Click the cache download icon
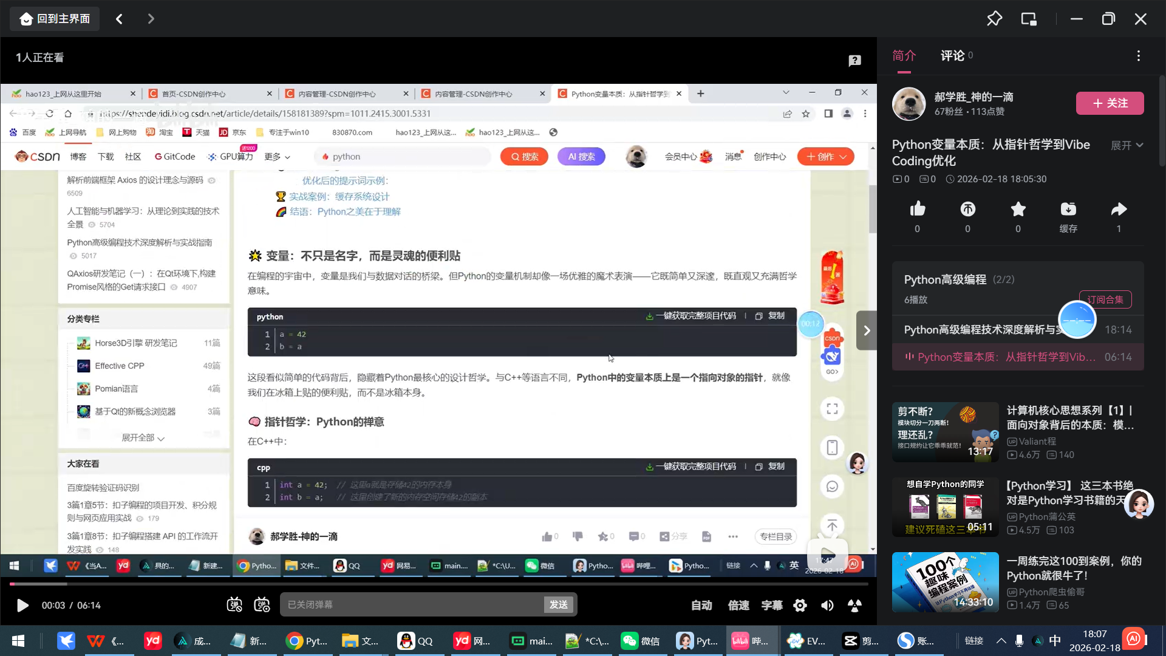This screenshot has height=656, width=1166. tap(1068, 210)
